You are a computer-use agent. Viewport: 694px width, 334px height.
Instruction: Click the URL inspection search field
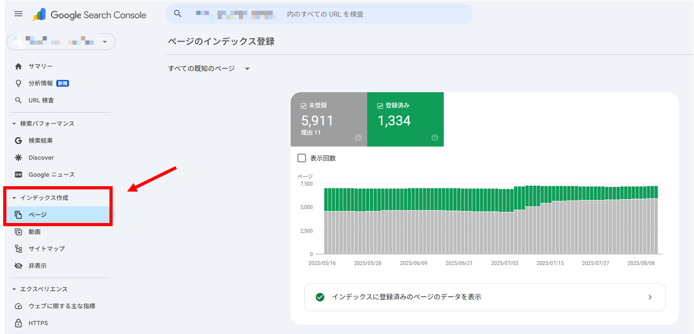click(319, 14)
